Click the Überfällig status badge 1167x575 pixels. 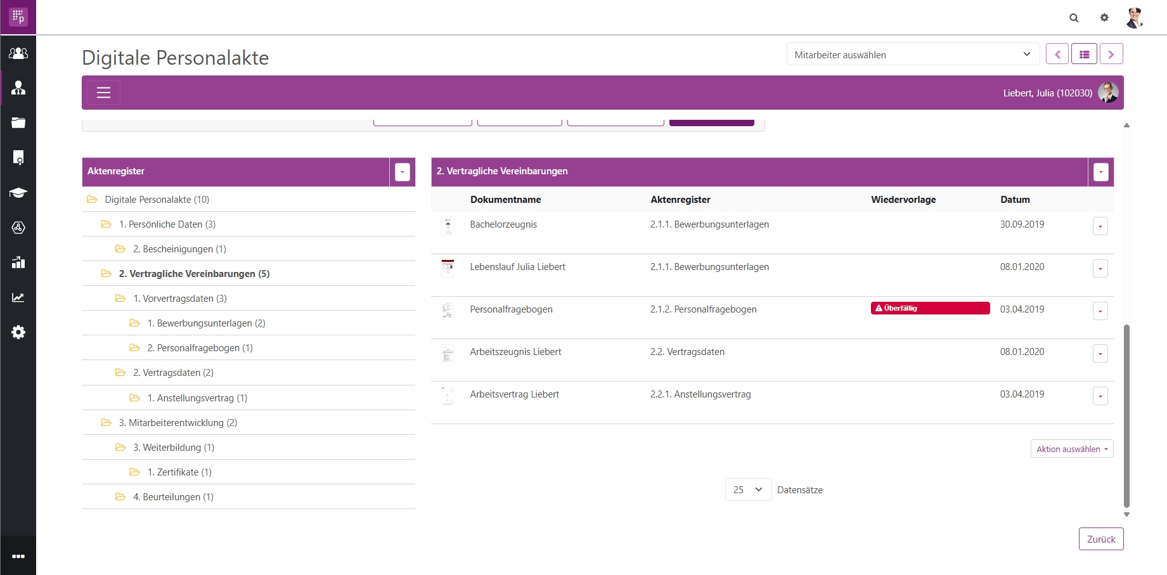(x=930, y=308)
